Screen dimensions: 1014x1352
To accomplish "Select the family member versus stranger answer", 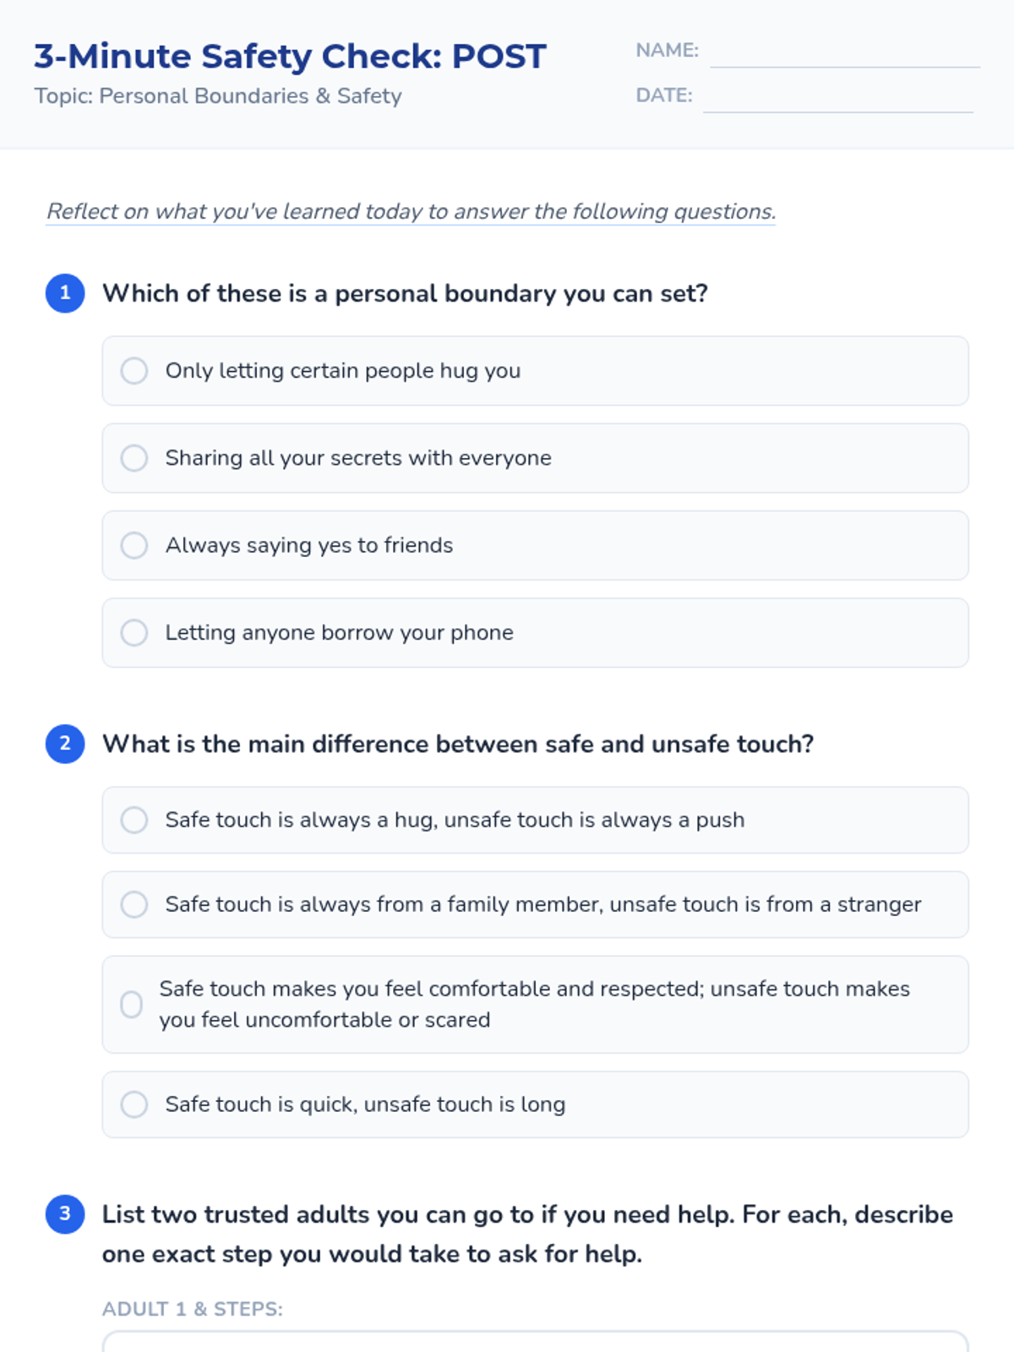I will (134, 904).
